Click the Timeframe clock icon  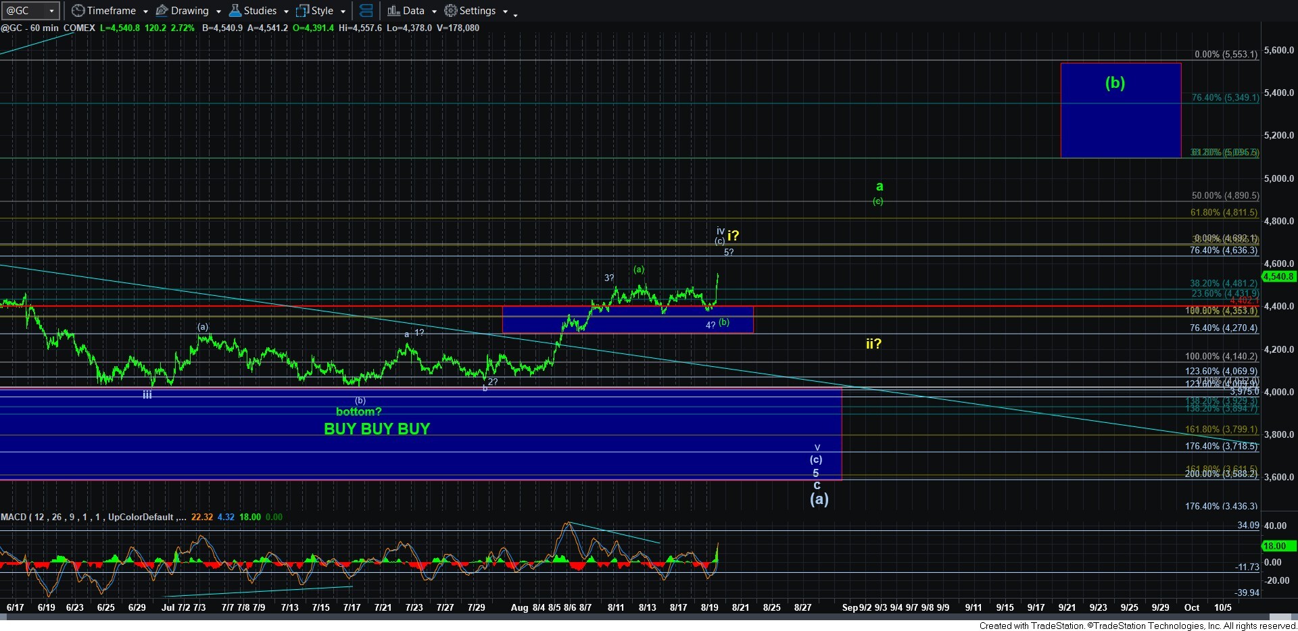click(78, 10)
